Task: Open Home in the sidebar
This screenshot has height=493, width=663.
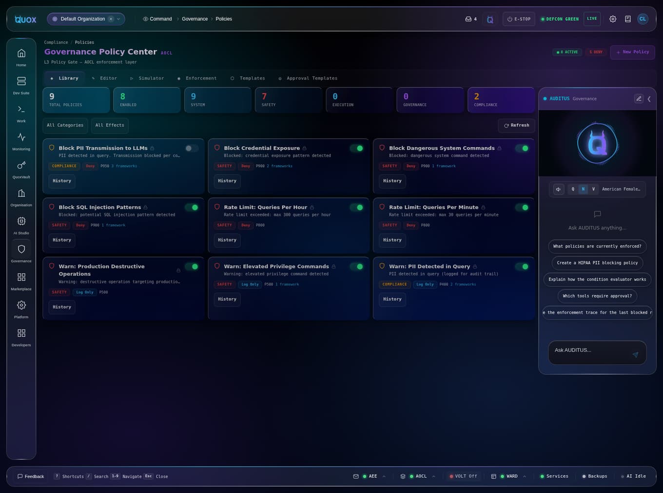Action: click(x=21, y=57)
